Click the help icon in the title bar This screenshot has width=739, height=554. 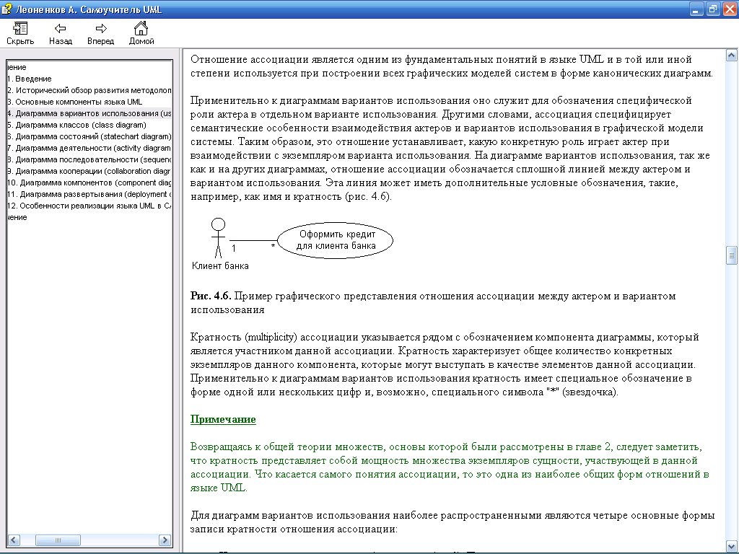pyautogui.click(x=6, y=9)
